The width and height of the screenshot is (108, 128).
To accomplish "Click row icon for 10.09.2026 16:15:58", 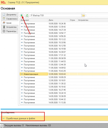I will (22, 49).
